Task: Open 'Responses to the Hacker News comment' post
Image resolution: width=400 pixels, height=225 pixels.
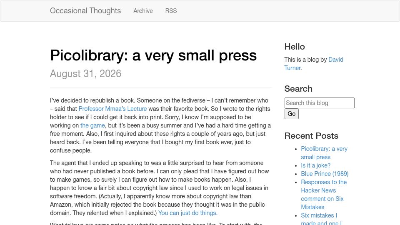Action: pos(324,195)
